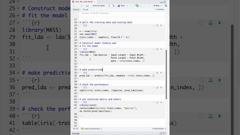Maximize the Console pane
The image size is (240, 135).
point(164,133)
